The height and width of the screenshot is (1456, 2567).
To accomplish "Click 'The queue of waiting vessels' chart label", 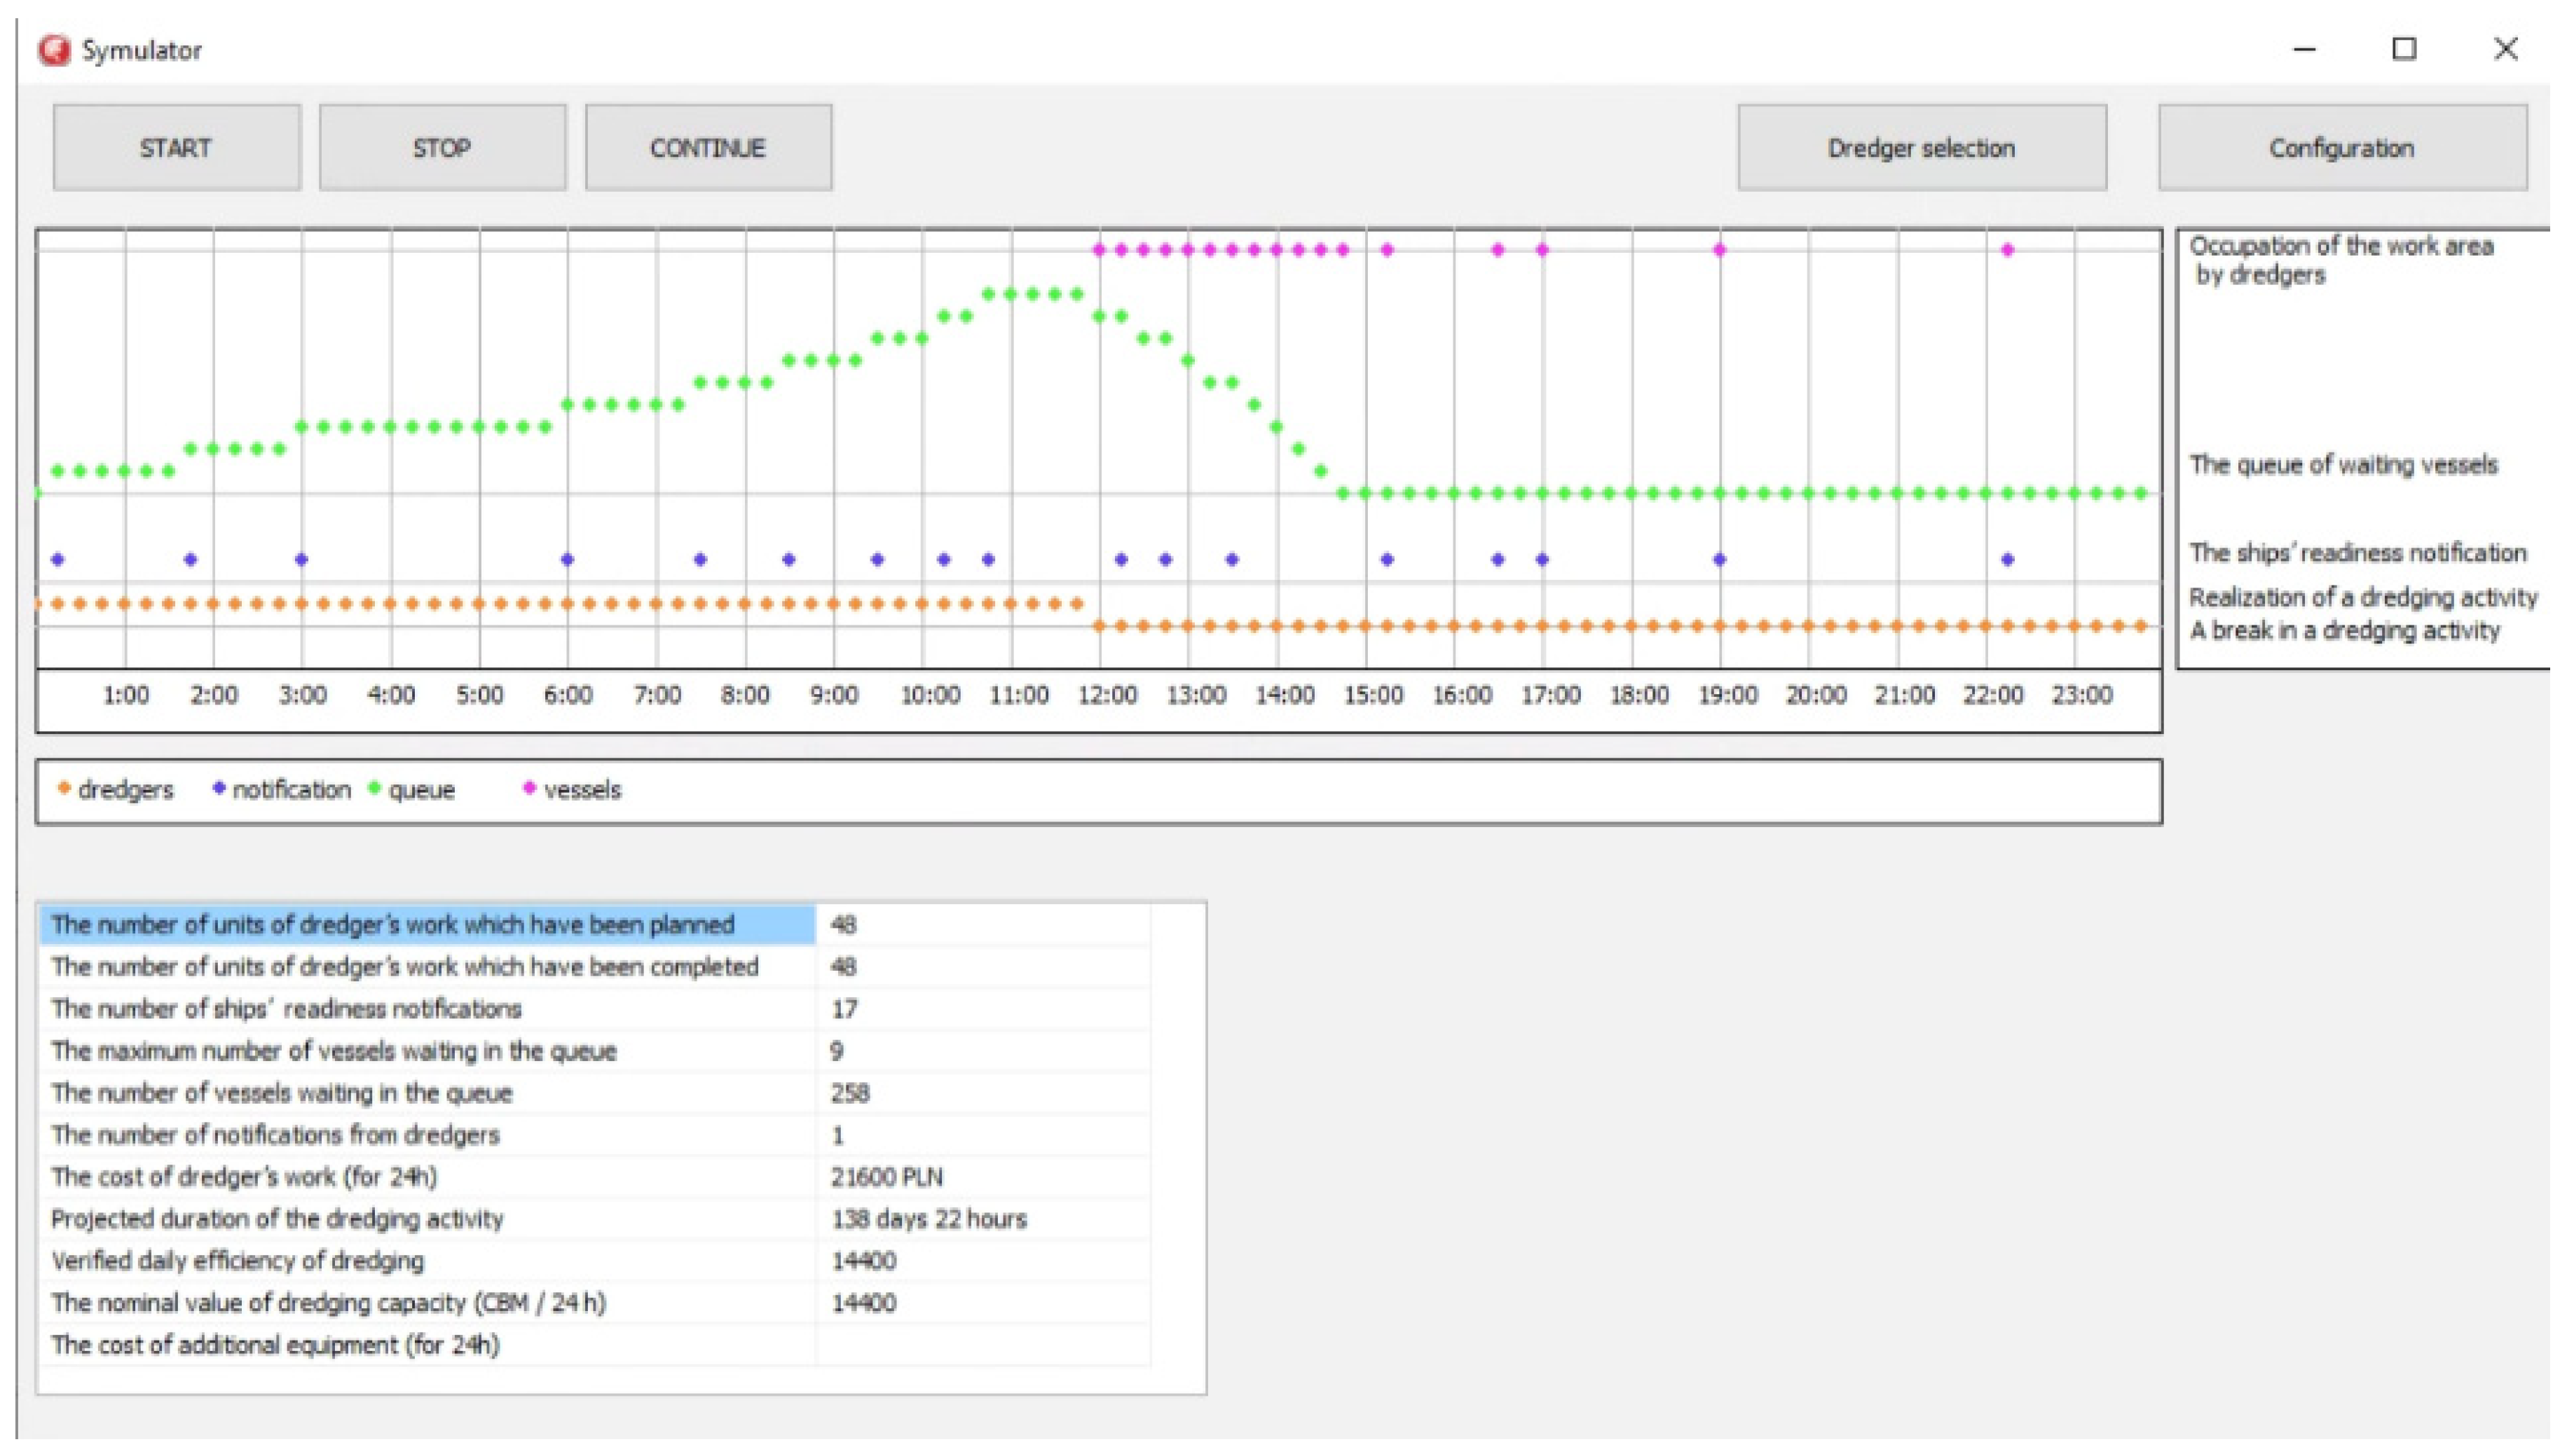I will click(2343, 465).
